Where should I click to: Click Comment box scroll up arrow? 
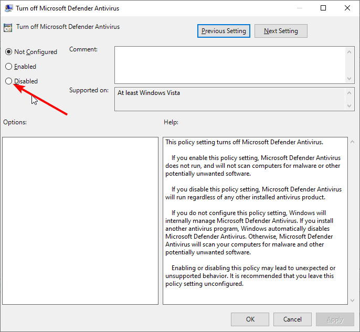tap(349, 52)
